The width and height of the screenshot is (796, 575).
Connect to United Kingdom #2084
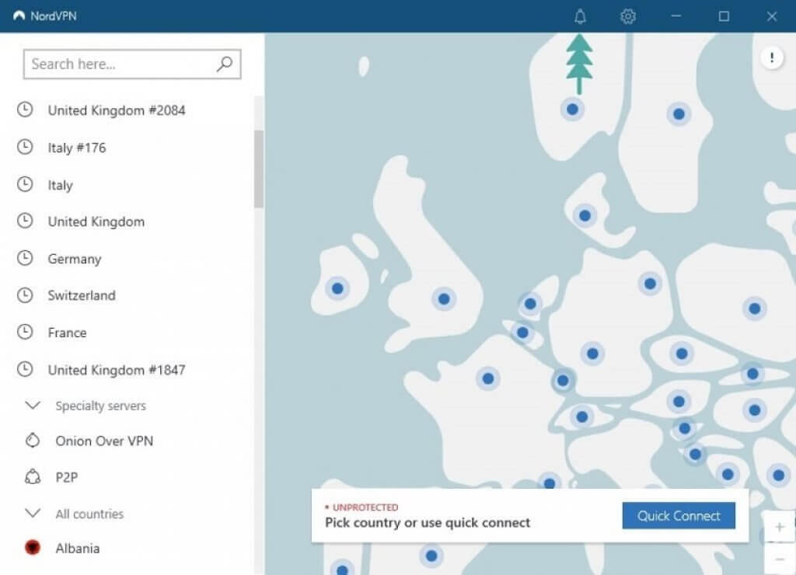tap(117, 110)
